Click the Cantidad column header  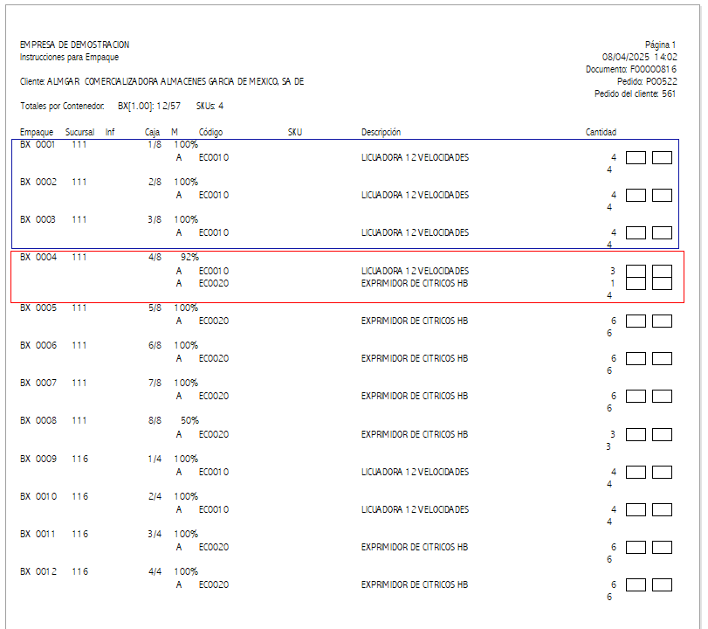(601, 132)
